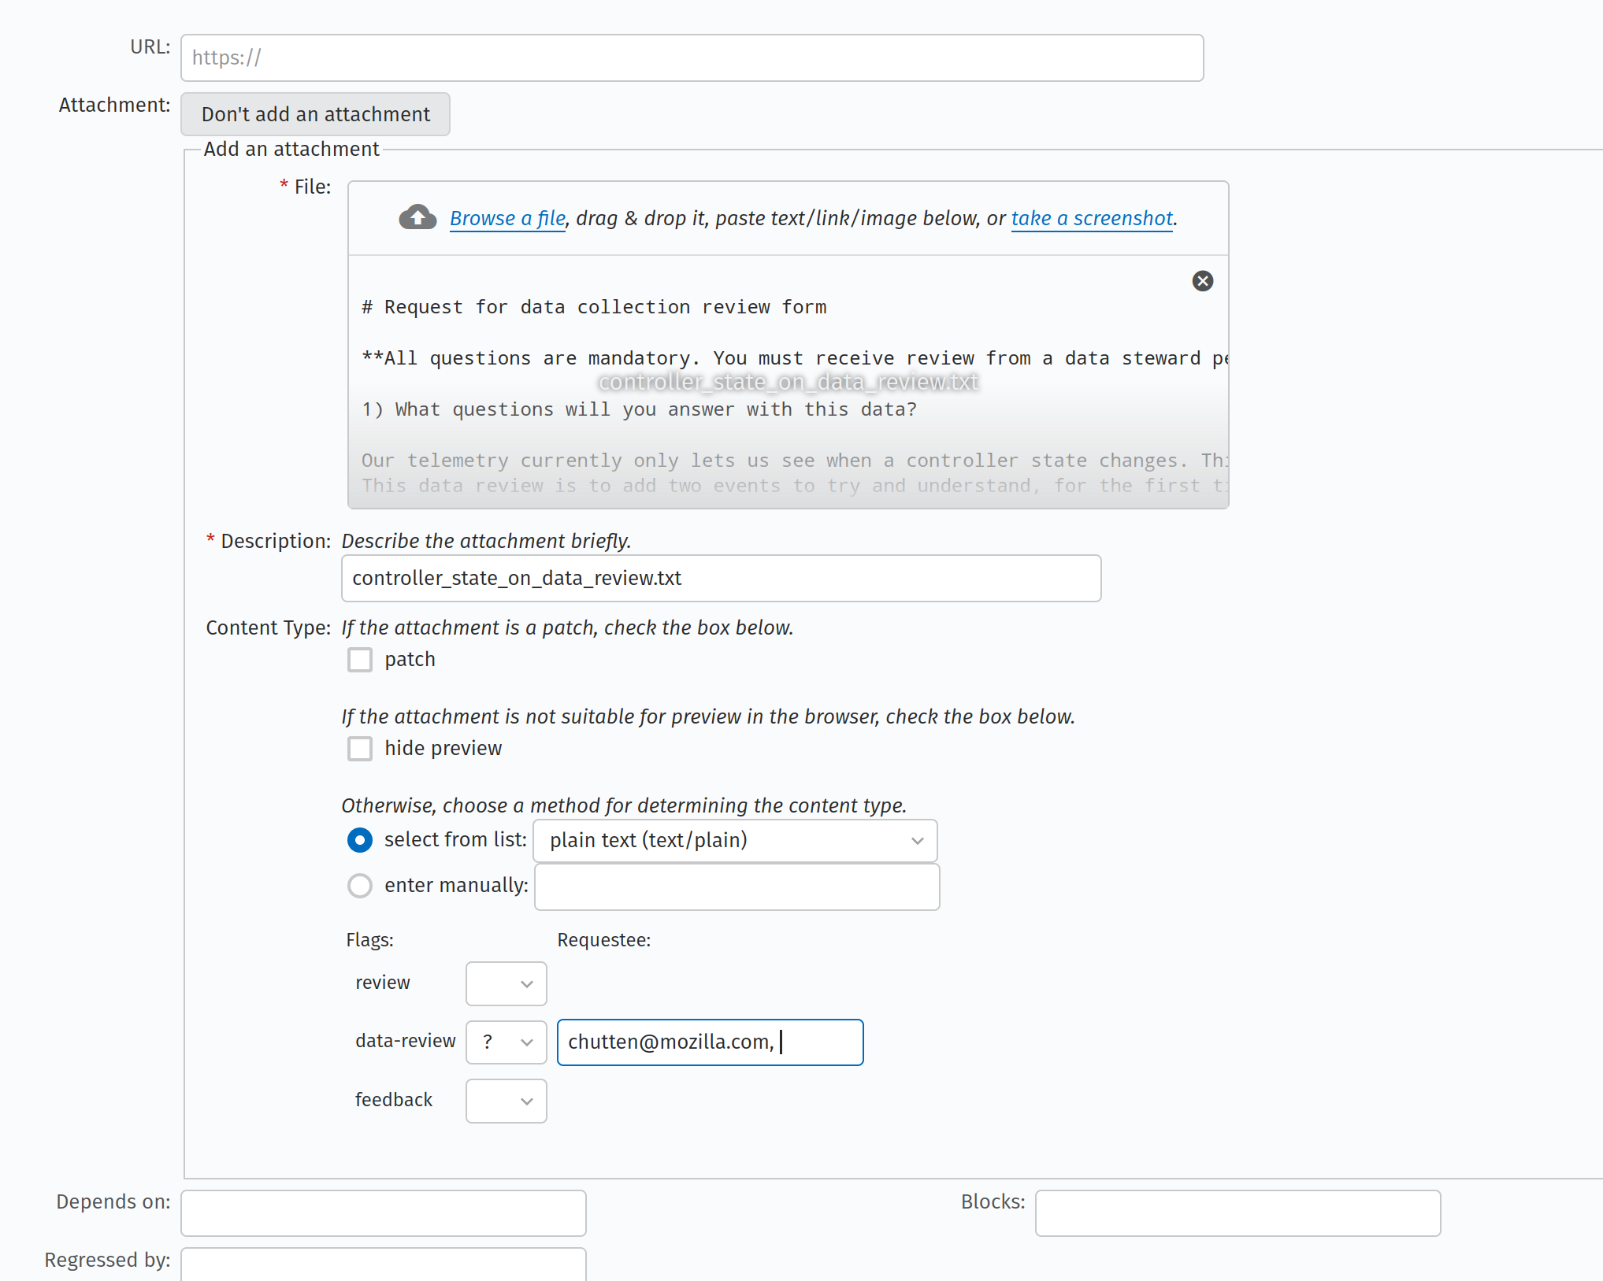Open the plain text content type dropdown
This screenshot has height=1281, width=1603.
tap(734, 841)
